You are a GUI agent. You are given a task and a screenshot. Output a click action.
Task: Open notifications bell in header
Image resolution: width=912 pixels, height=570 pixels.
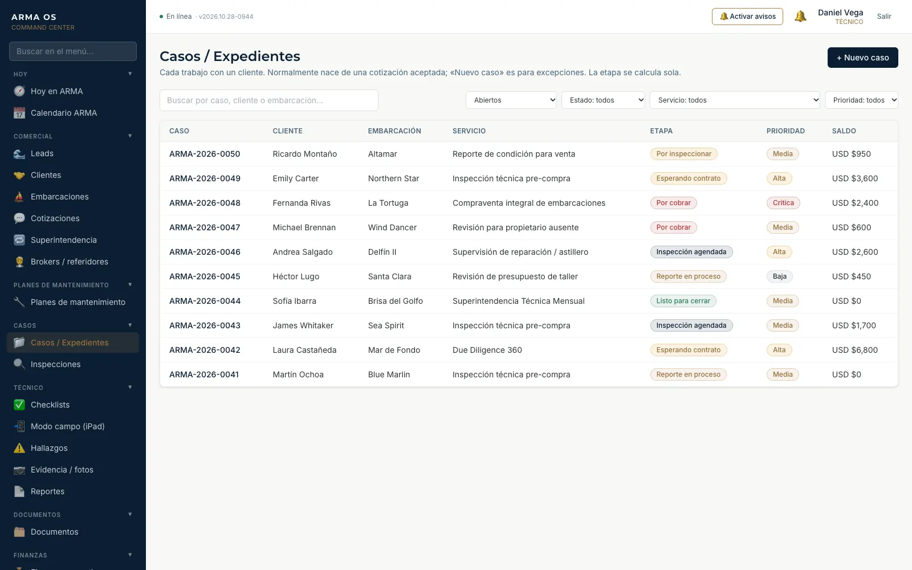pos(800,17)
